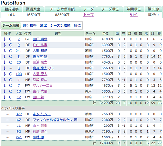Open player link 大島 僚太
This screenshot has height=146, width=163.
(40, 74)
